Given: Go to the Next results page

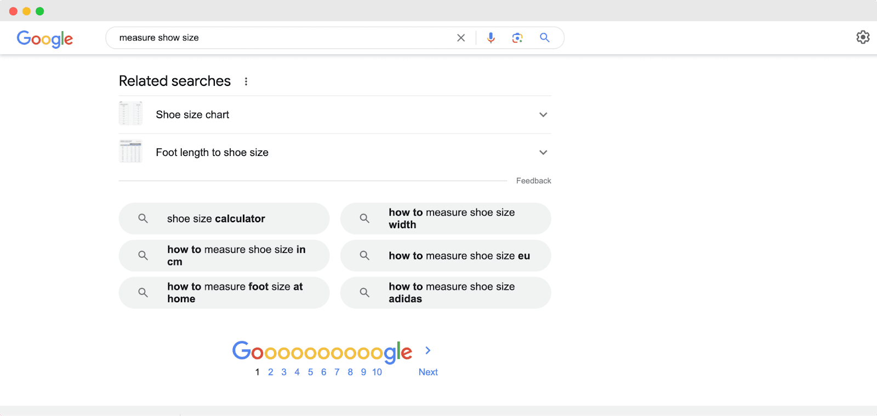Looking at the screenshot, I should pyautogui.click(x=428, y=372).
